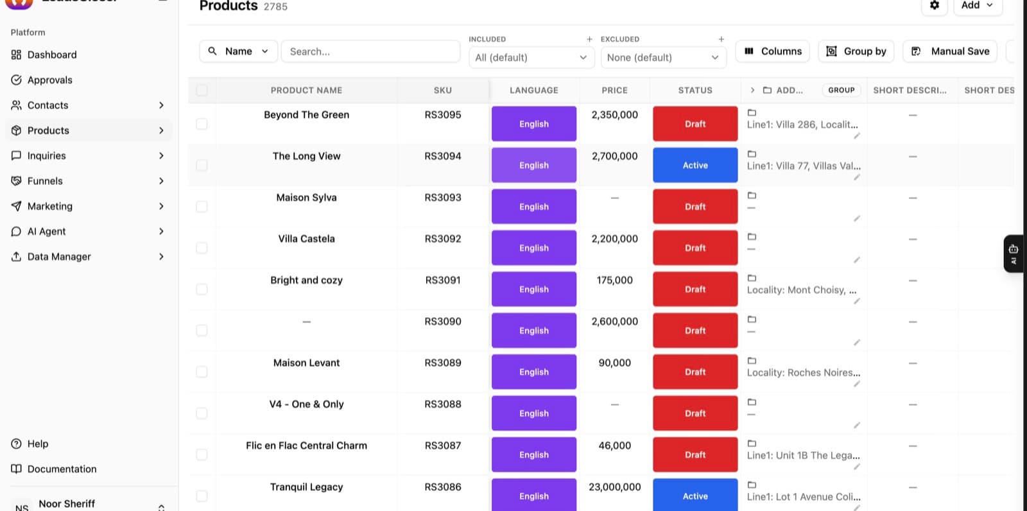Check the Beyond The Green row checkbox
Screen dimensions: 1027x511
(x=202, y=124)
